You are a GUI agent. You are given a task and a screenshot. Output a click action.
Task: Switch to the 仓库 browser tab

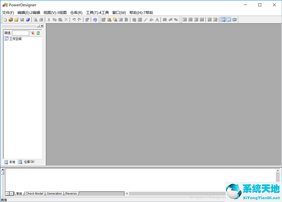[x=26, y=162]
